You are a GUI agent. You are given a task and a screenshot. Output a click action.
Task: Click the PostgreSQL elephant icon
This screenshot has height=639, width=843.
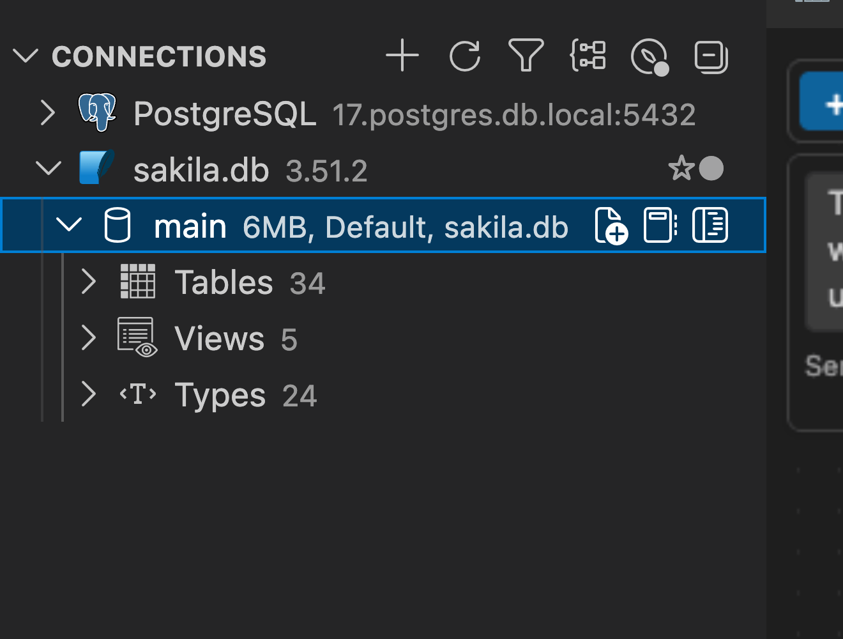(x=96, y=112)
